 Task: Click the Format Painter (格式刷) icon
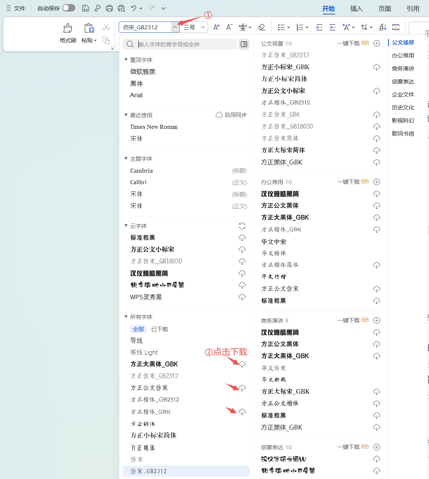pyautogui.click(x=68, y=28)
